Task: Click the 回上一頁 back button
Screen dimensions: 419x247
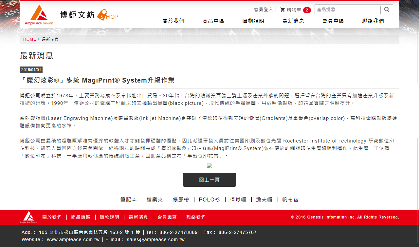Action: (x=209, y=180)
